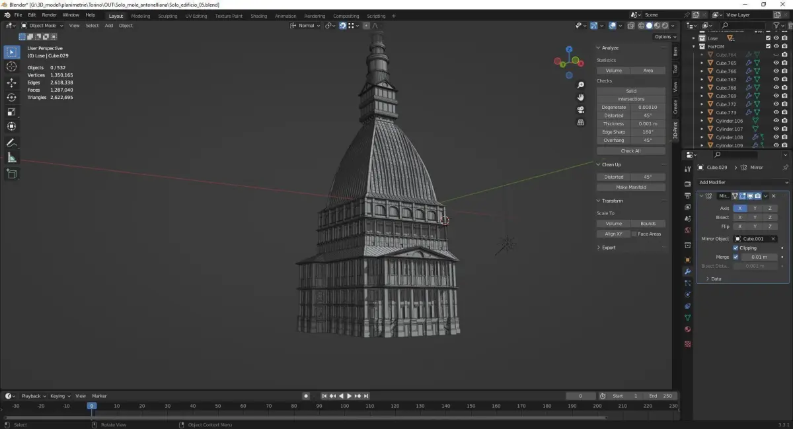Toggle Flip X button
Image resolution: width=793 pixels, height=429 pixels.
click(739, 226)
